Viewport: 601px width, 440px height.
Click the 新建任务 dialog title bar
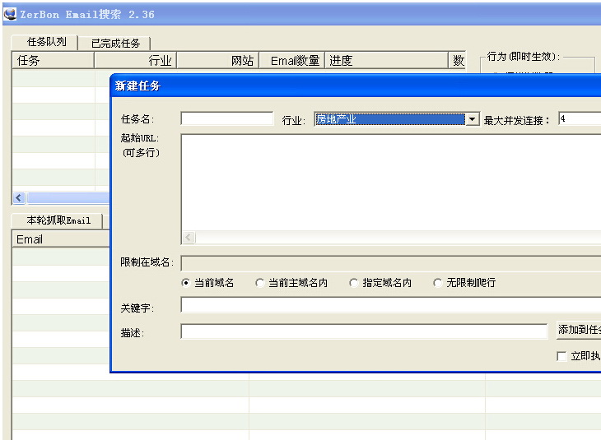click(x=356, y=86)
